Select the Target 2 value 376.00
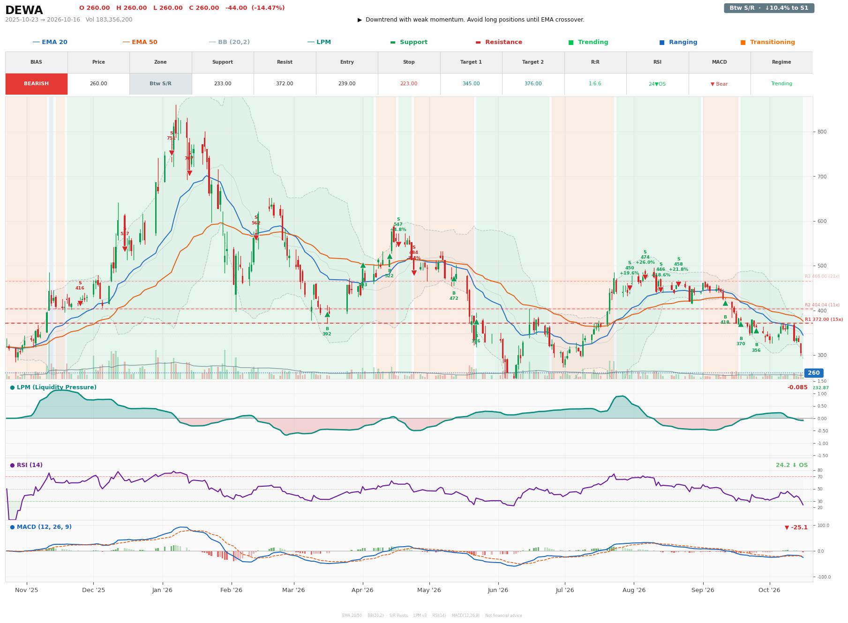 (533, 84)
